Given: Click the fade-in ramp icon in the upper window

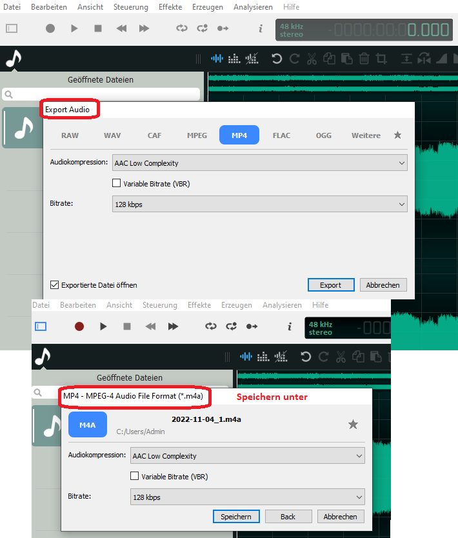Looking at the screenshot, I should 441,59.
